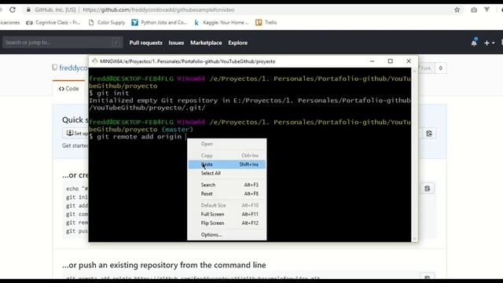Click the browser address bar URL

[159, 10]
